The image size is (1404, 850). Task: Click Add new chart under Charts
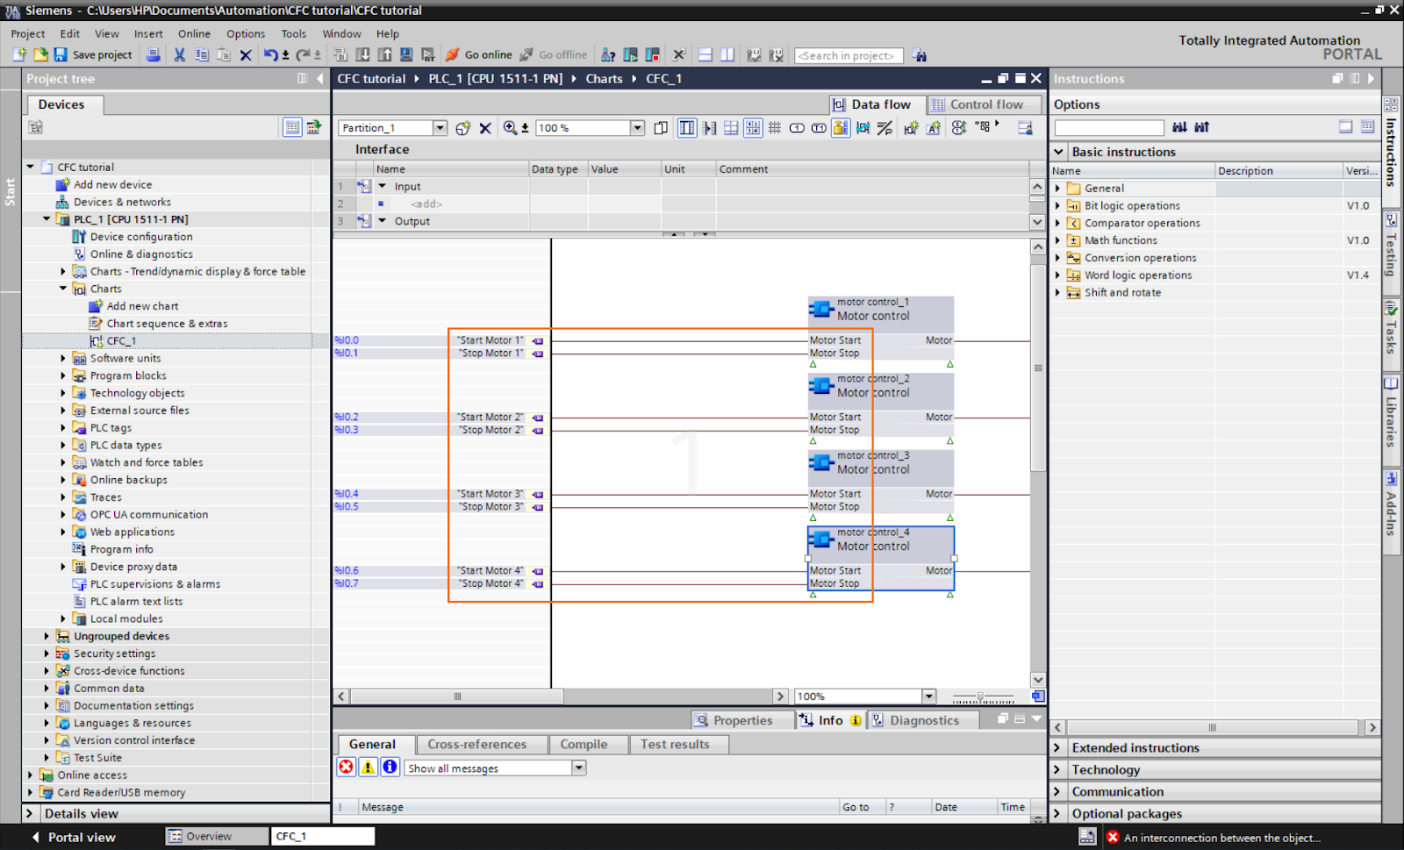click(x=141, y=305)
